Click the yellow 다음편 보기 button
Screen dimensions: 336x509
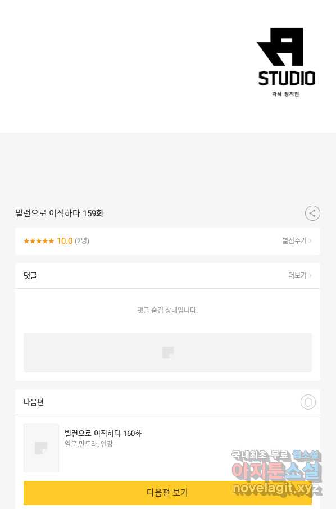click(167, 493)
